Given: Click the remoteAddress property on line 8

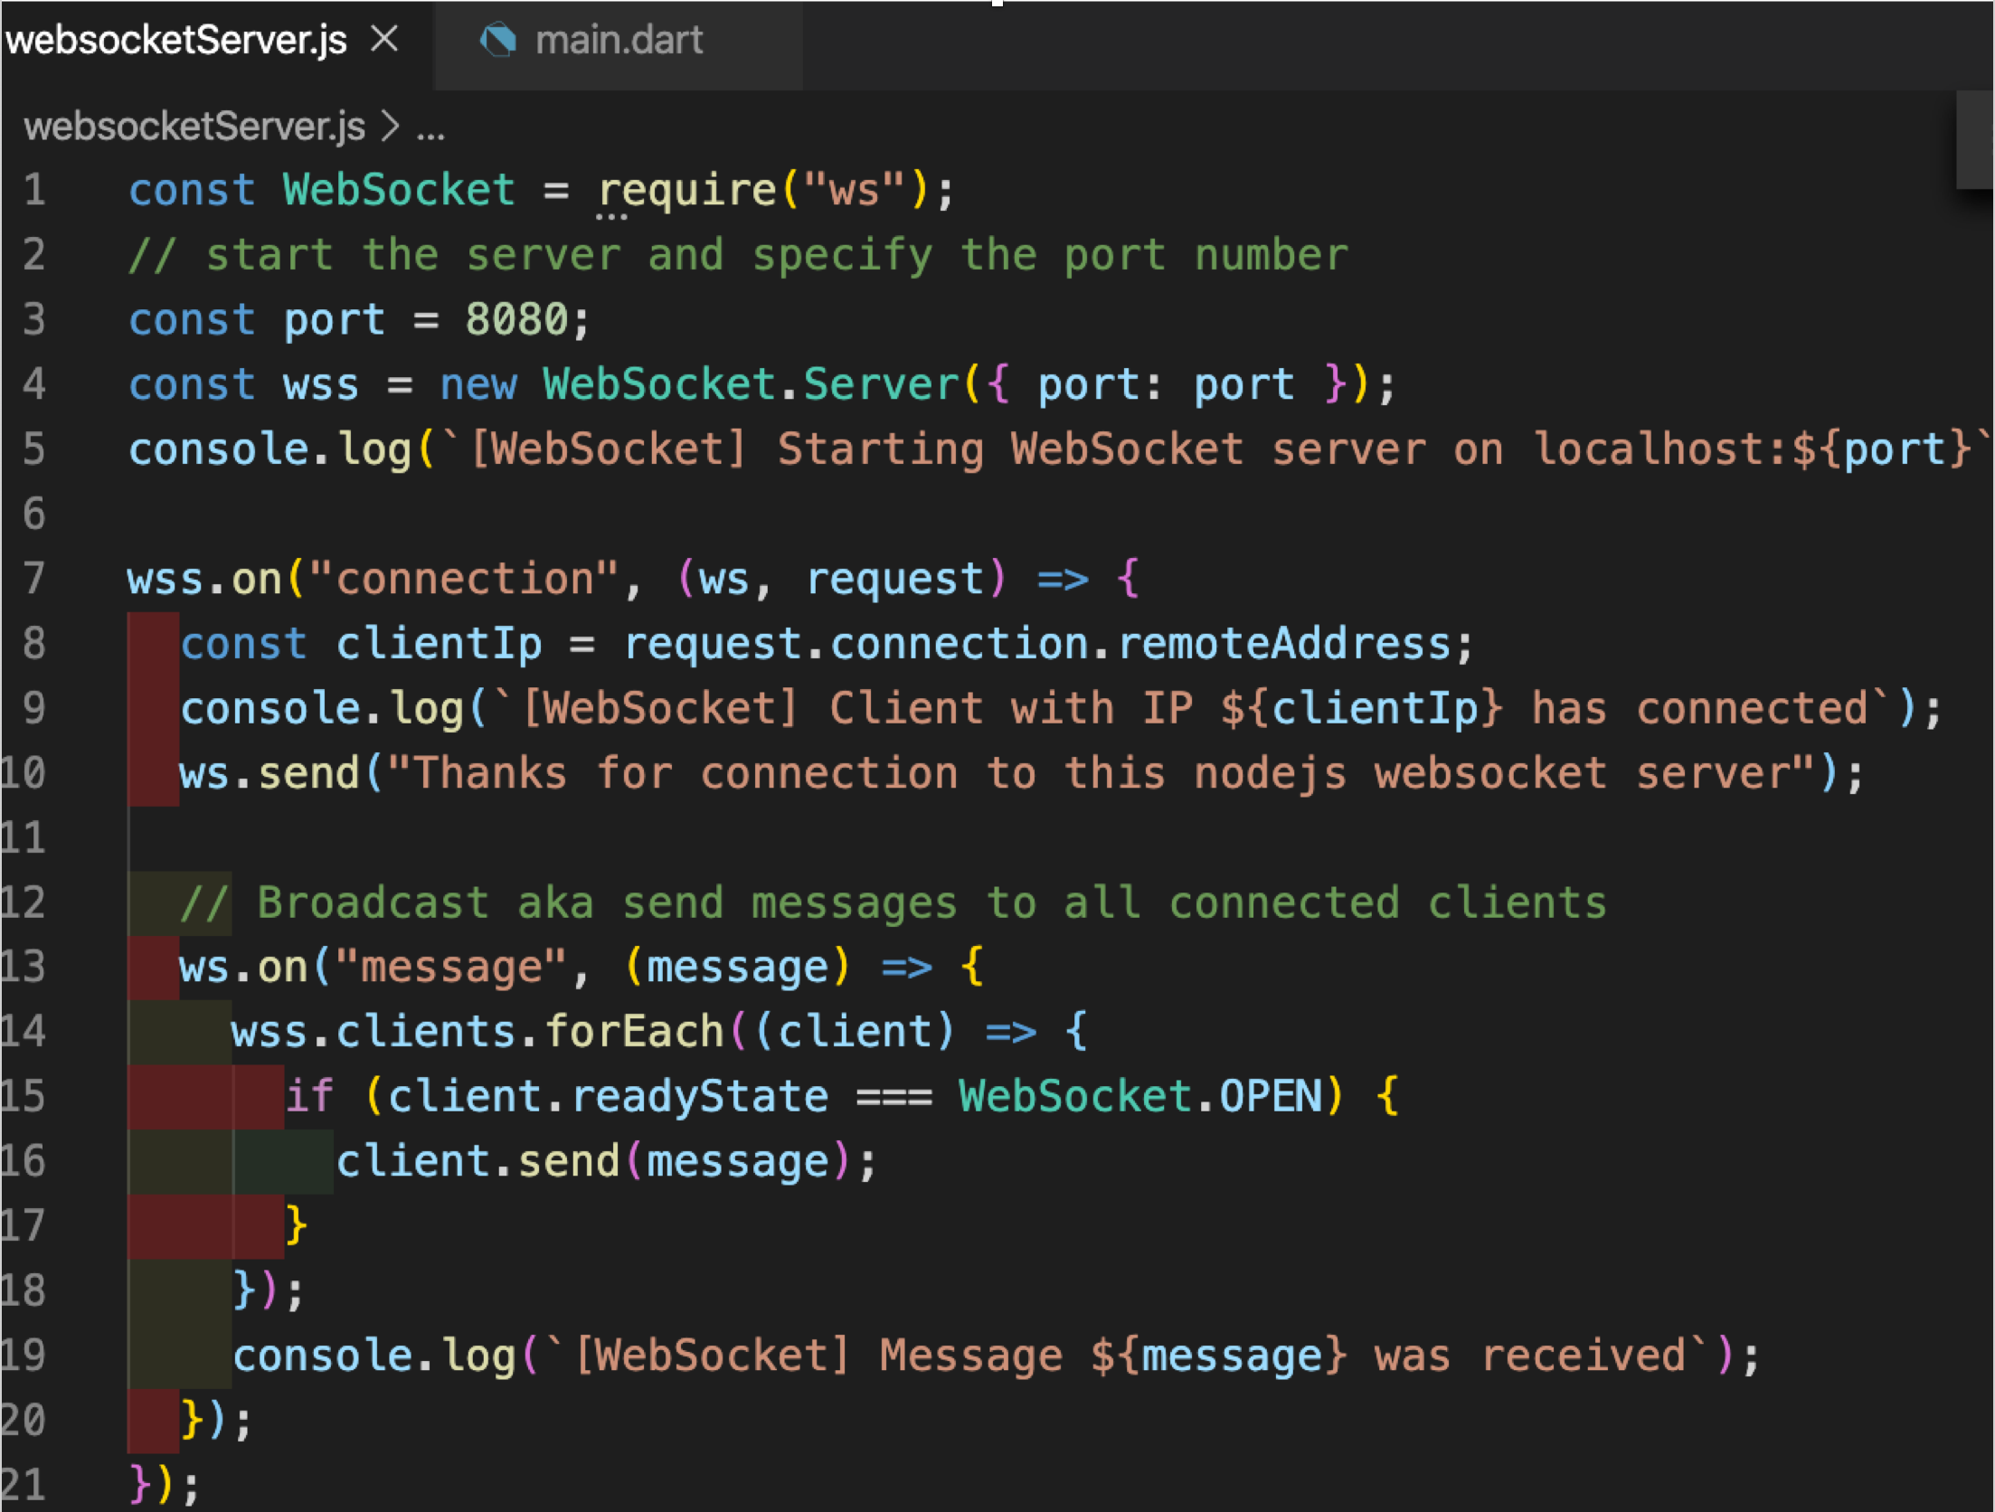Looking at the screenshot, I should tap(1284, 644).
